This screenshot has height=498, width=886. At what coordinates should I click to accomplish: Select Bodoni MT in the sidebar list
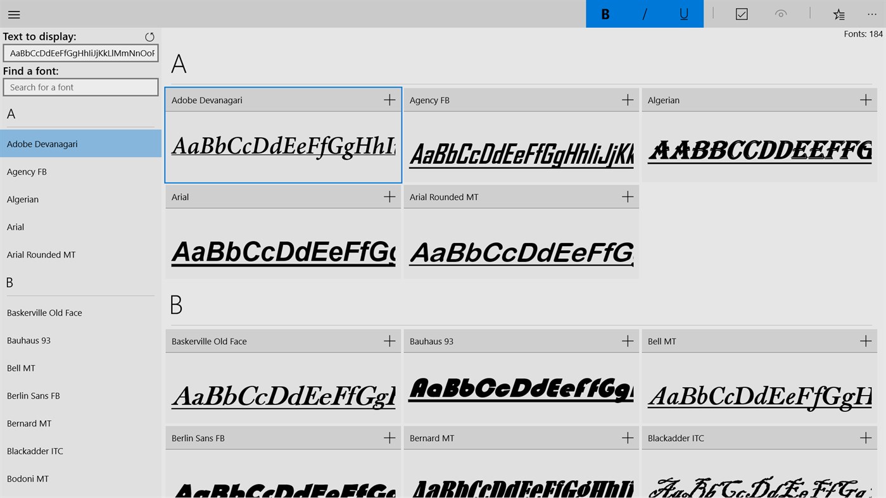(x=80, y=479)
